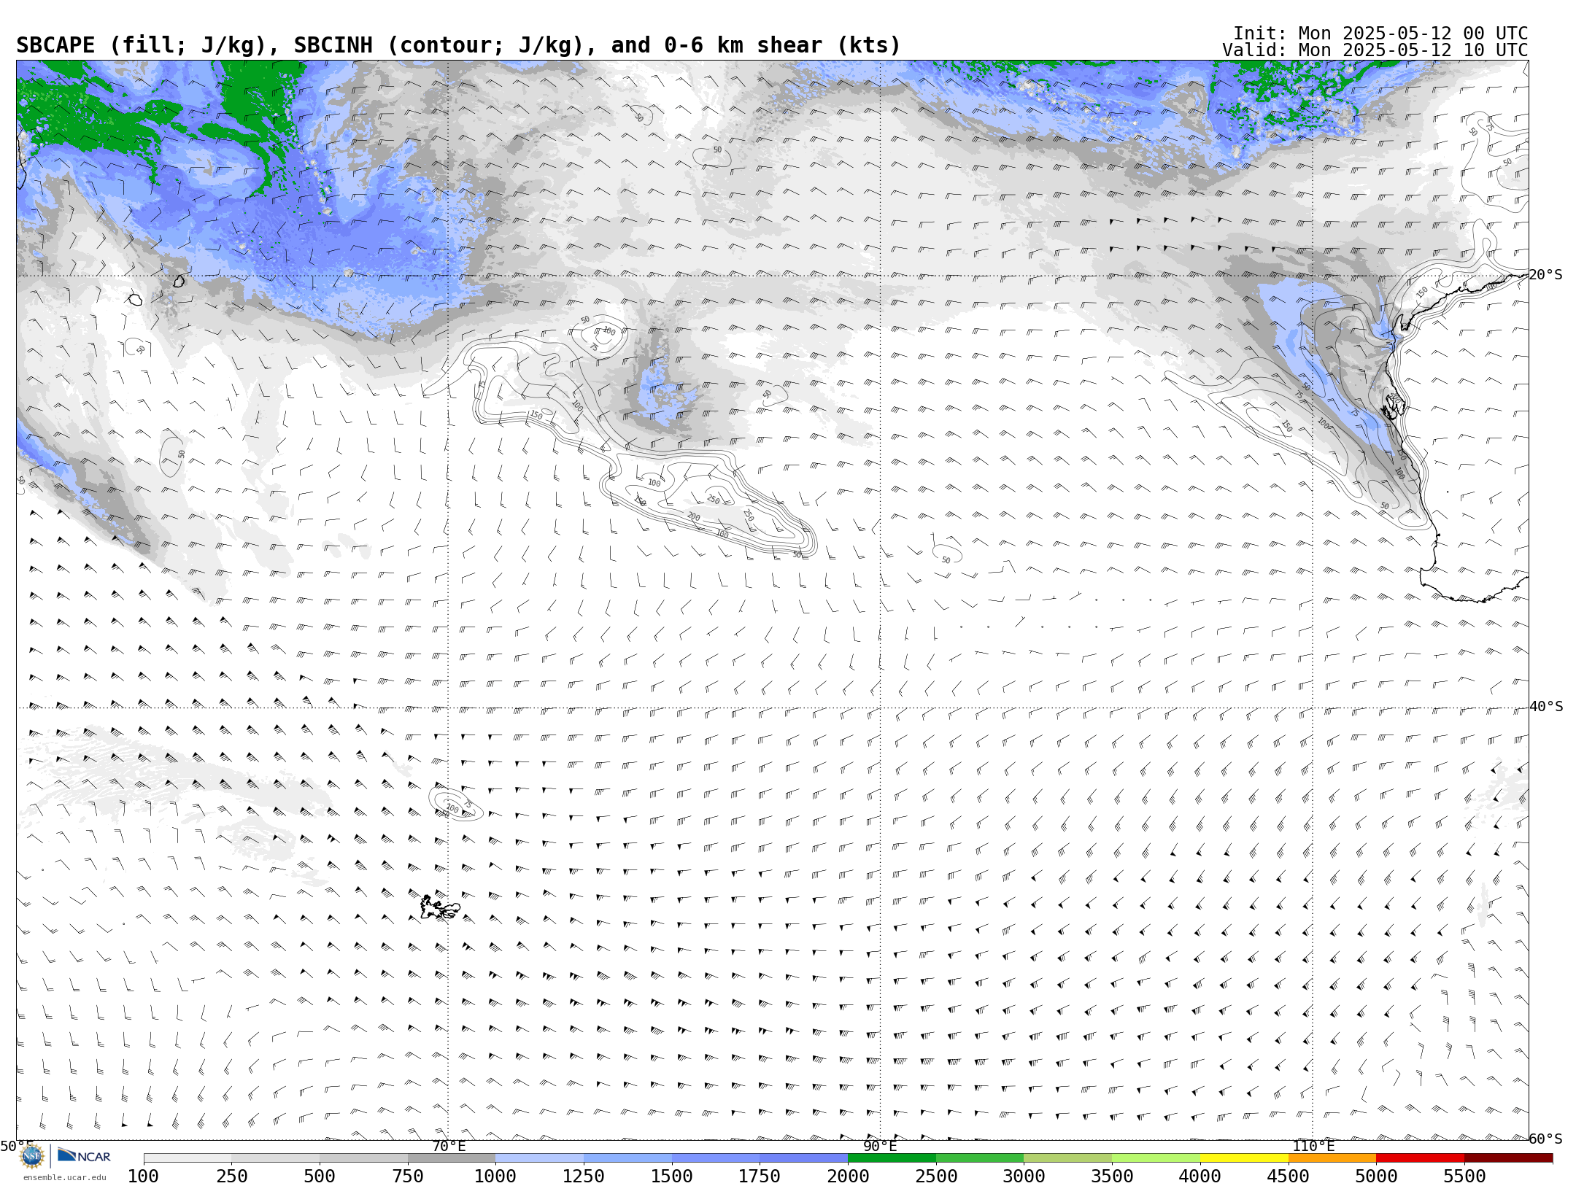Click the 60°S latitude label
Image resolution: width=1576 pixels, height=1186 pixels.
coord(1545,1139)
